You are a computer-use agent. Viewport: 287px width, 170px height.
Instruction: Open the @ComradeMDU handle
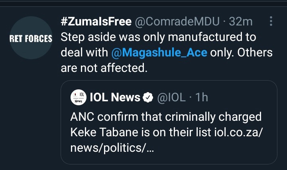177,22
